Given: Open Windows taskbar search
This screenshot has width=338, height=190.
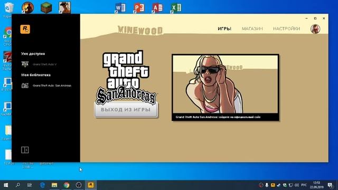Looking at the screenshot, I should (18, 185).
